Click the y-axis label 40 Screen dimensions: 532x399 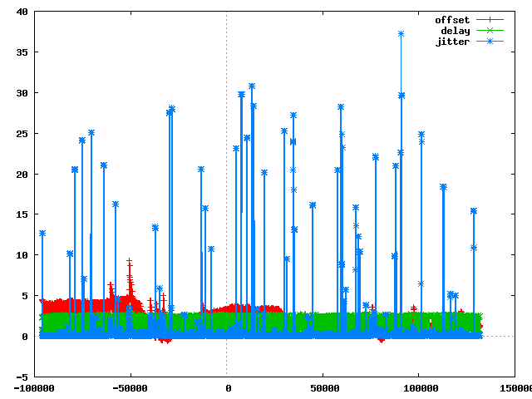pyautogui.click(x=22, y=12)
